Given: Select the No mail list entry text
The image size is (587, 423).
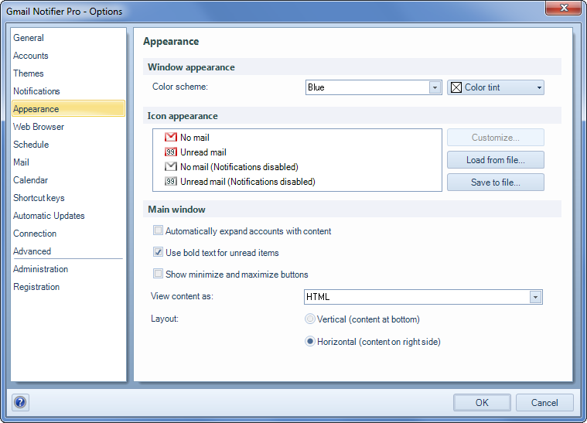Looking at the screenshot, I should tap(195, 138).
